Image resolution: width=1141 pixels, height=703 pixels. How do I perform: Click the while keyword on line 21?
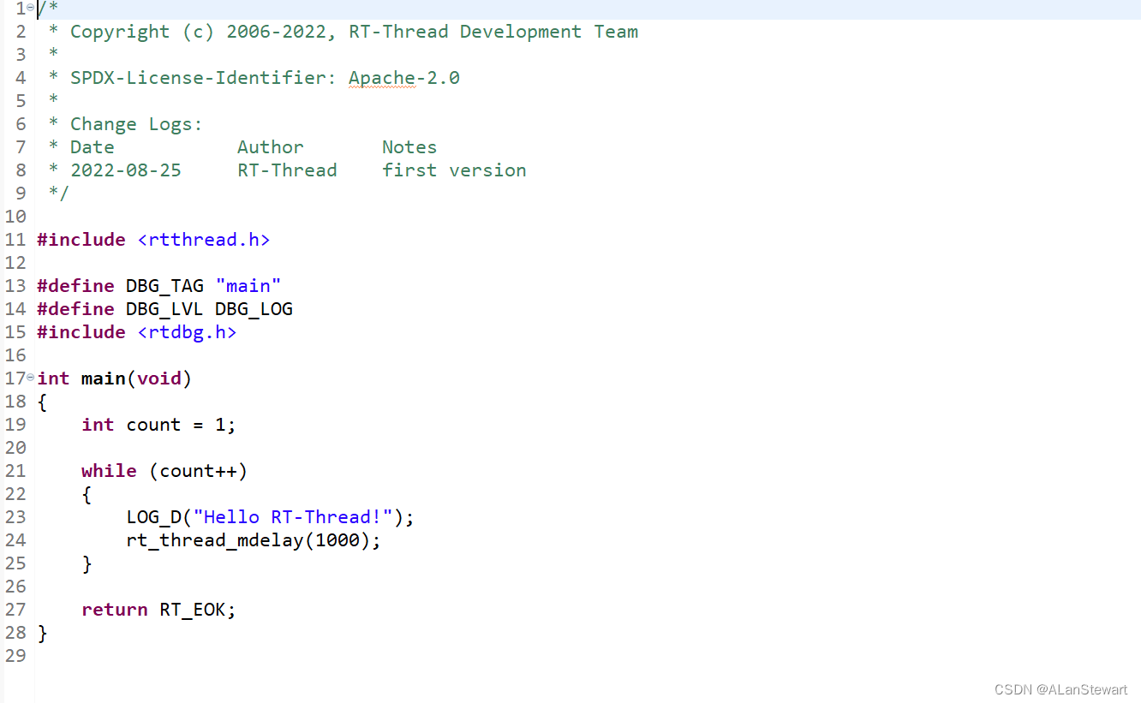coord(109,471)
